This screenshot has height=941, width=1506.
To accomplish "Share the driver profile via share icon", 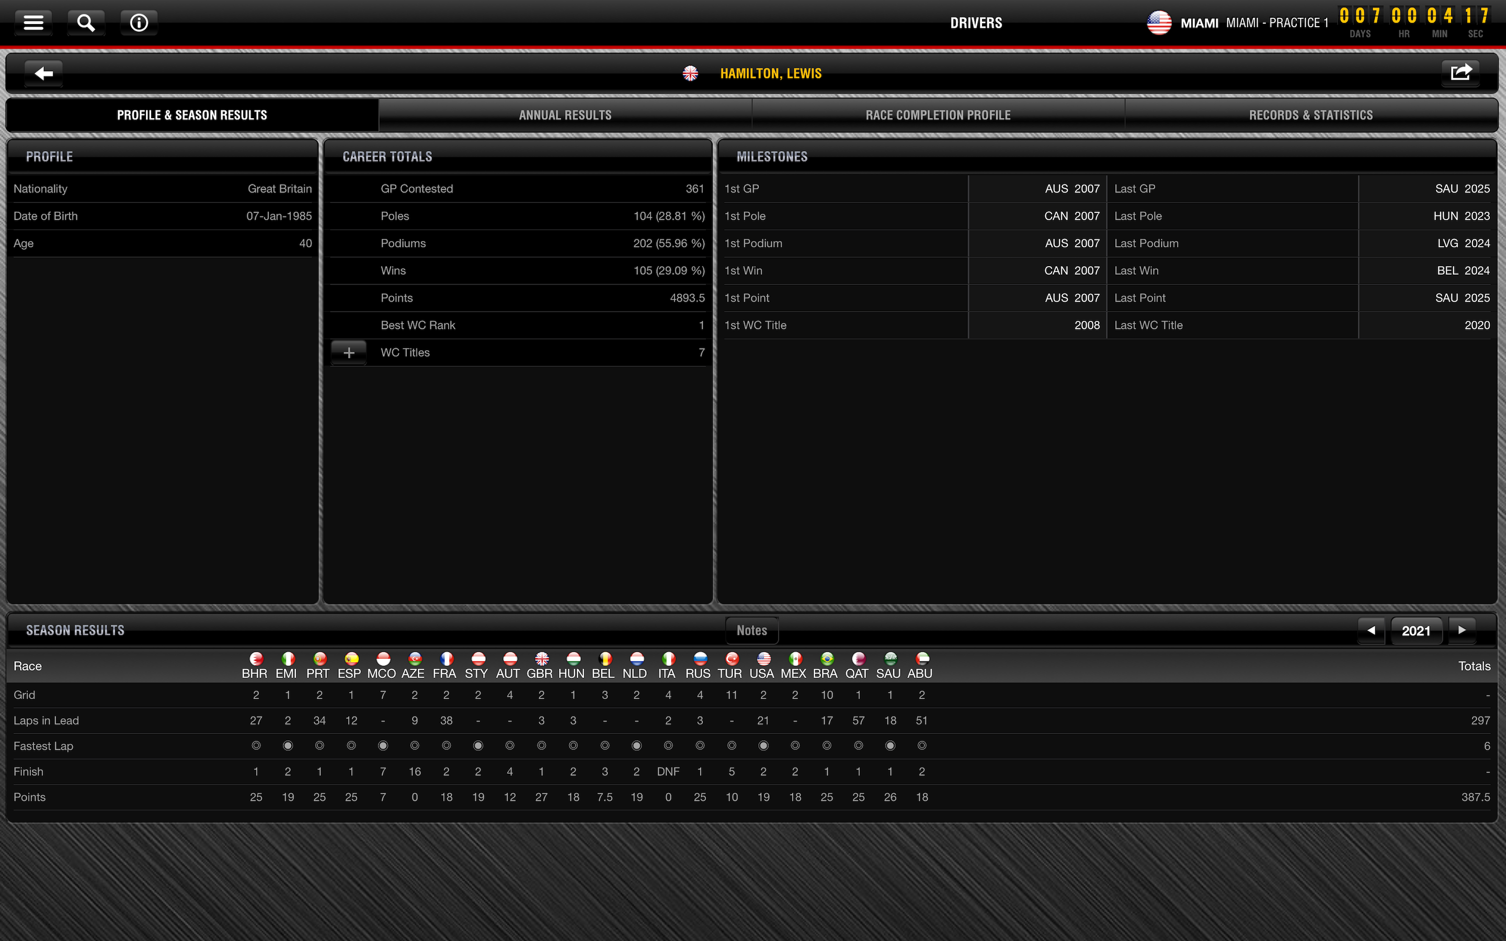I will pos(1461,73).
